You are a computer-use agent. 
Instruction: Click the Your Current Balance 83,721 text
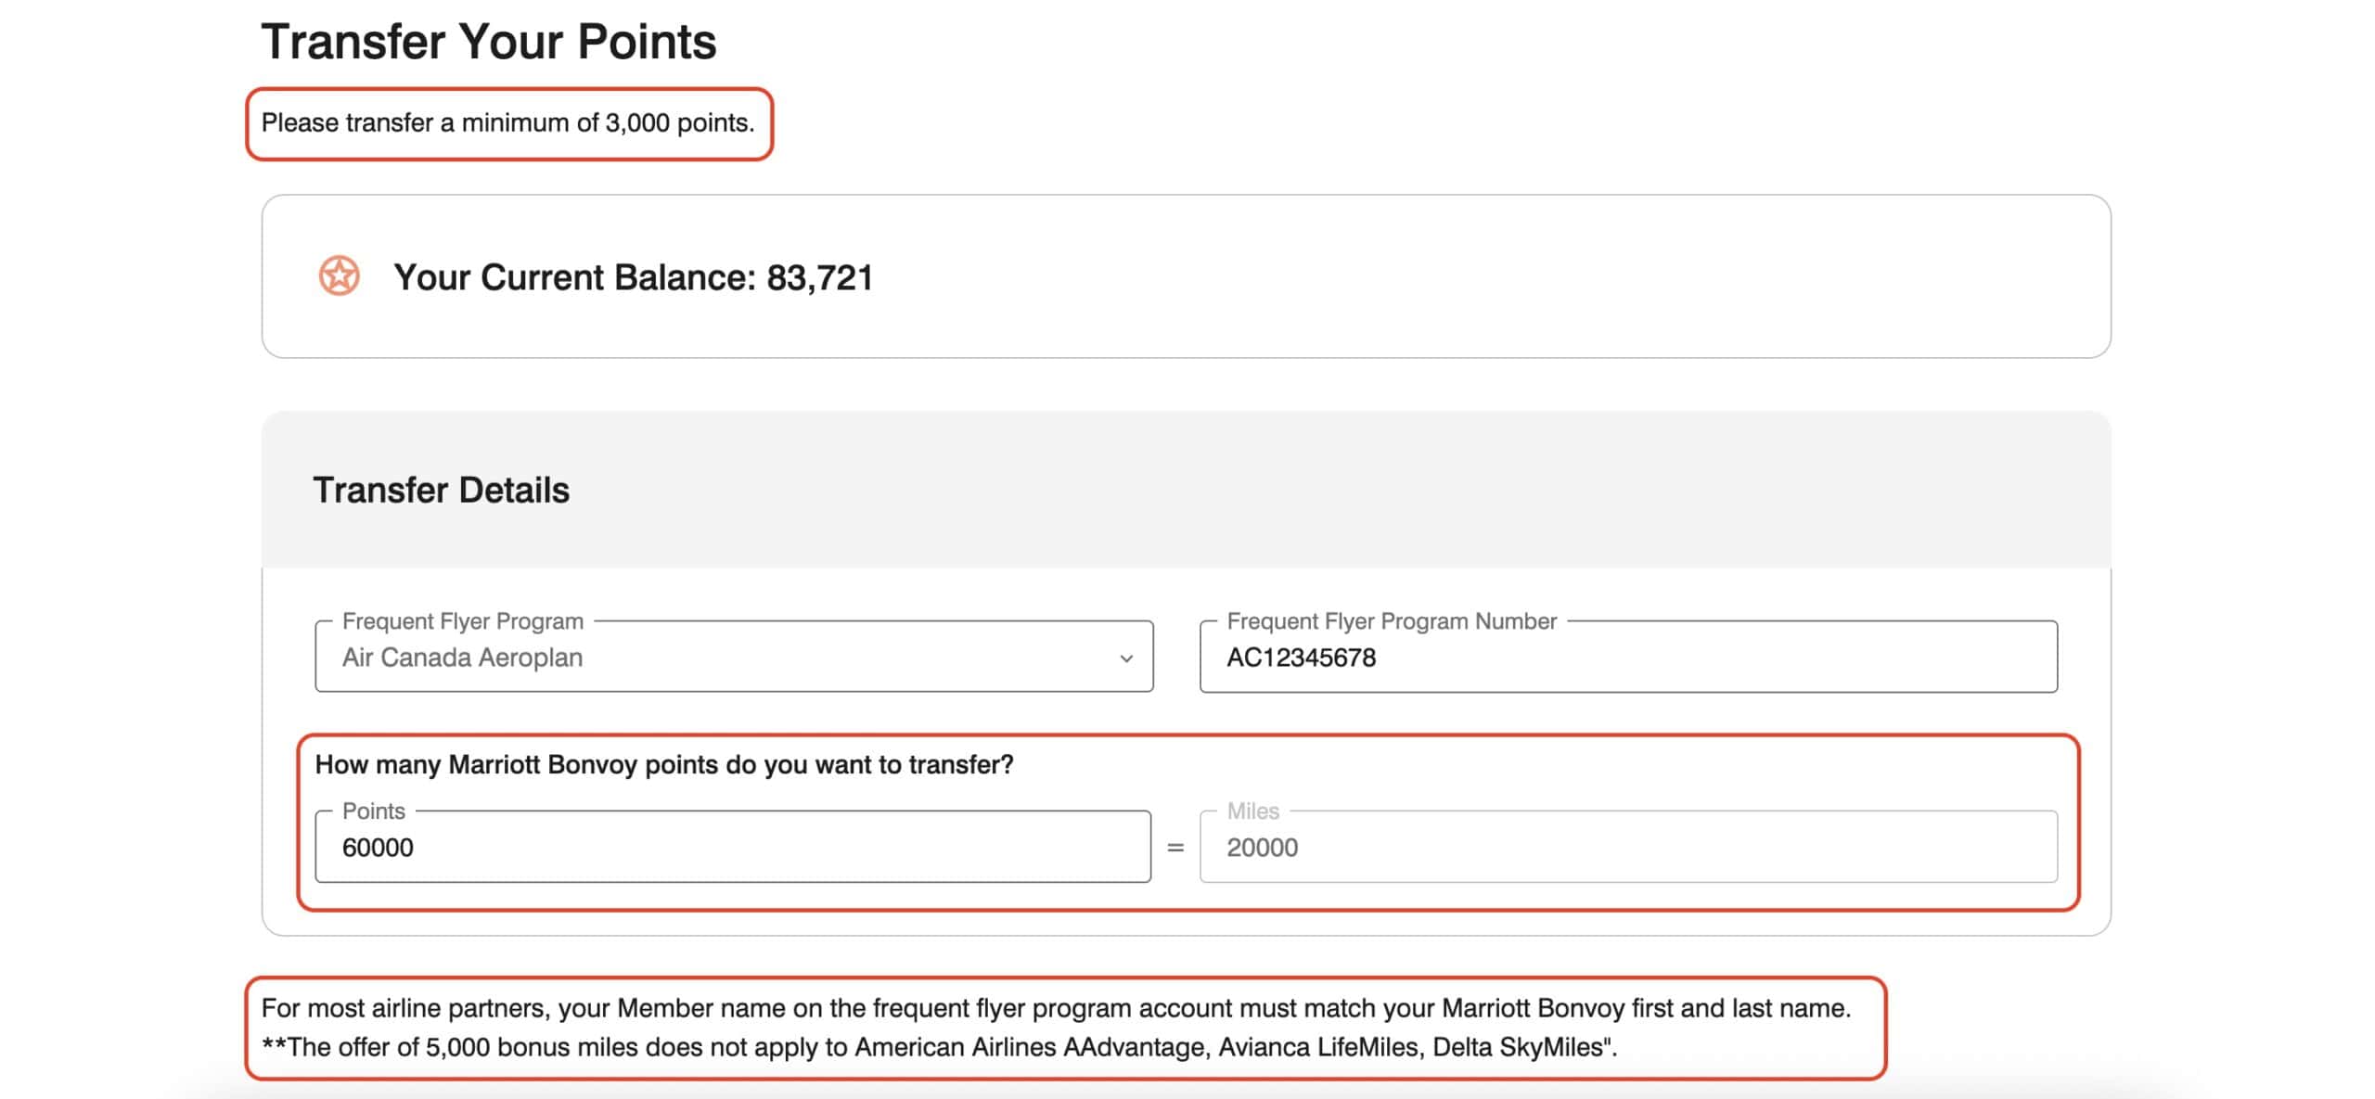point(633,277)
